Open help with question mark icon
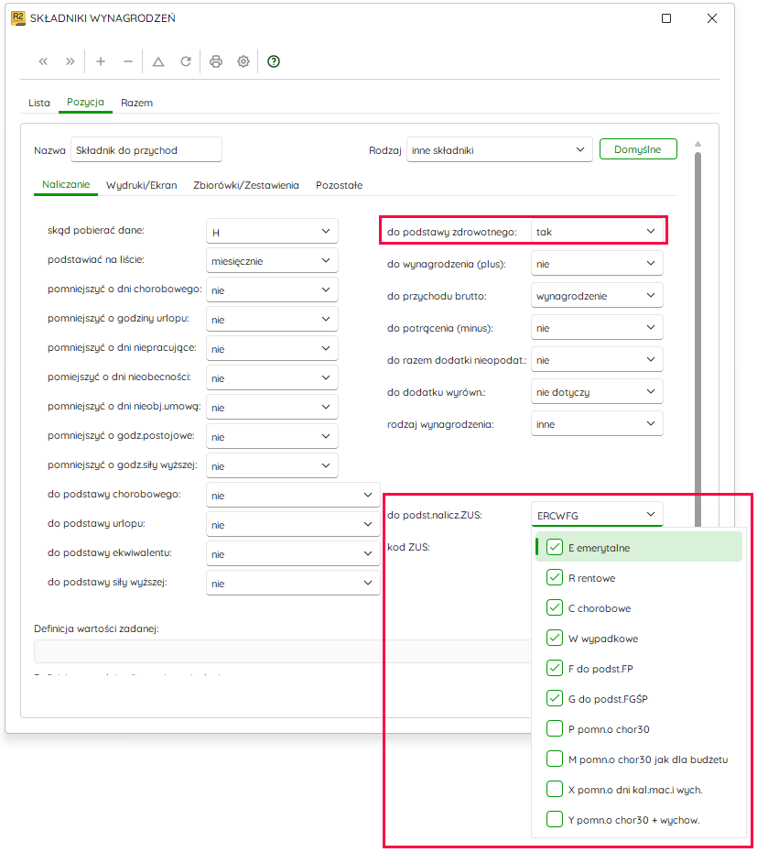The width and height of the screenshot is (768, 863). (x=274, y=61)
